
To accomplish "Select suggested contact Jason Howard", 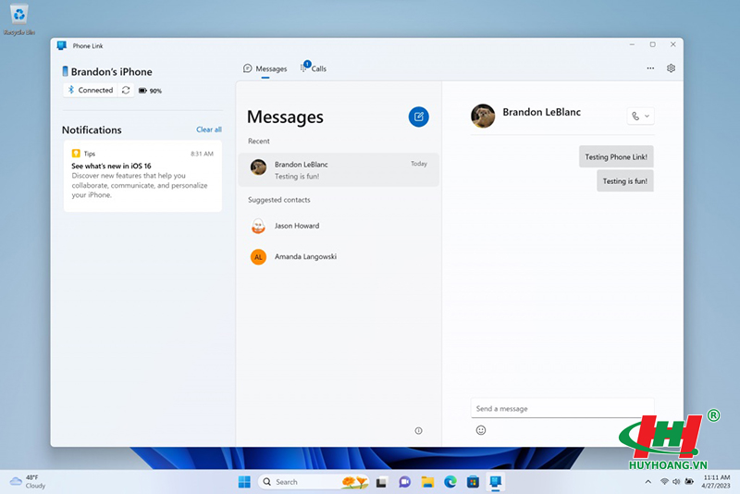I will pyautogui.click(x=339, y=226).
